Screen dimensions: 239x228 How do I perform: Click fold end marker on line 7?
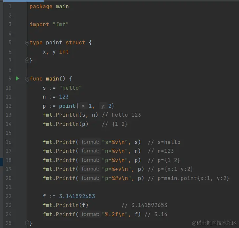pyautogui.click(x=27, y=60)
